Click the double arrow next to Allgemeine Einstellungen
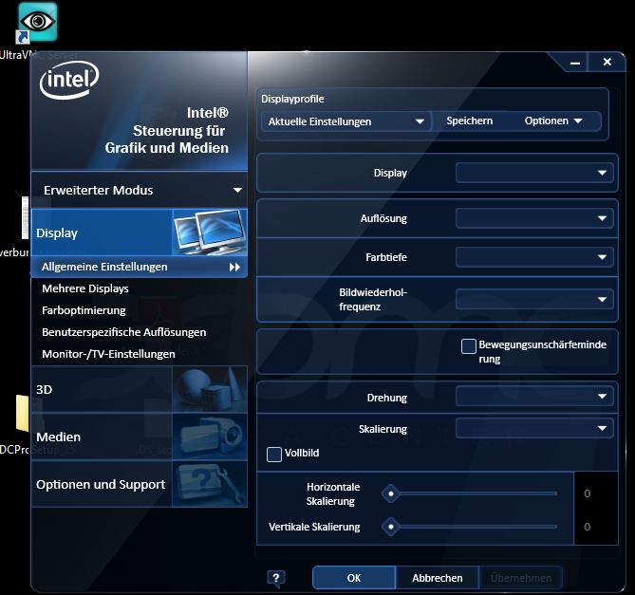This screenshot has width=635, height=595. click(x=234, y=267)
